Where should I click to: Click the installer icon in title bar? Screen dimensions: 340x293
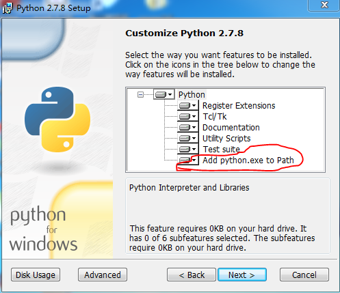[x=8, y=8]
